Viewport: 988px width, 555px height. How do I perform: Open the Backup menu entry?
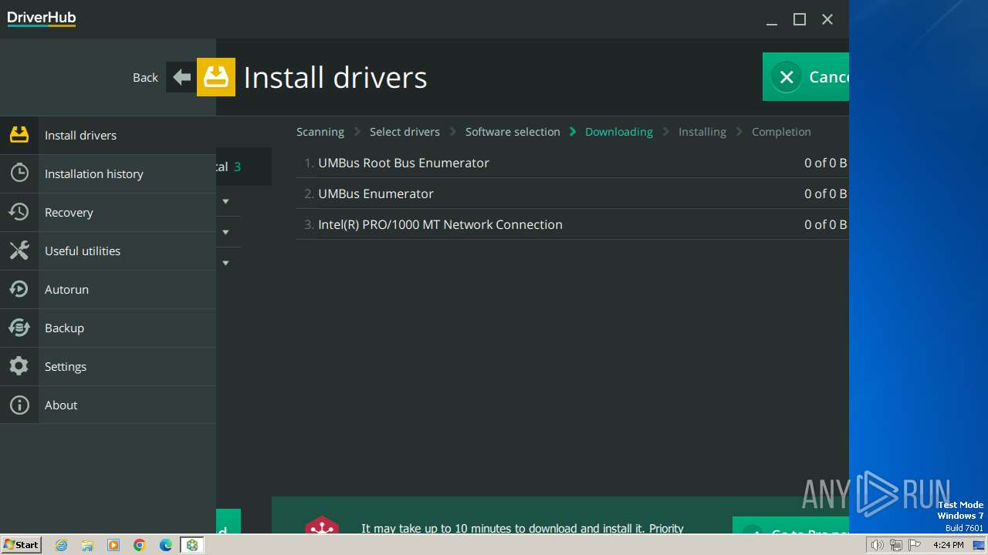pos(108,328)
